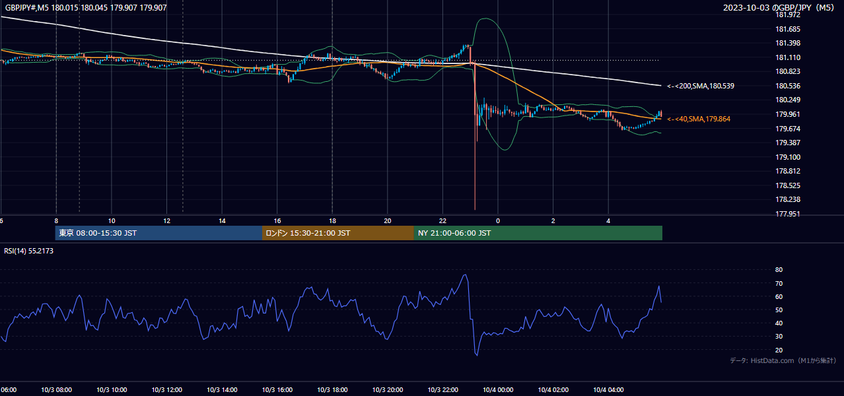
Task: Click the 200 SMA 180.539 label
Action: [x=701, y=86]
